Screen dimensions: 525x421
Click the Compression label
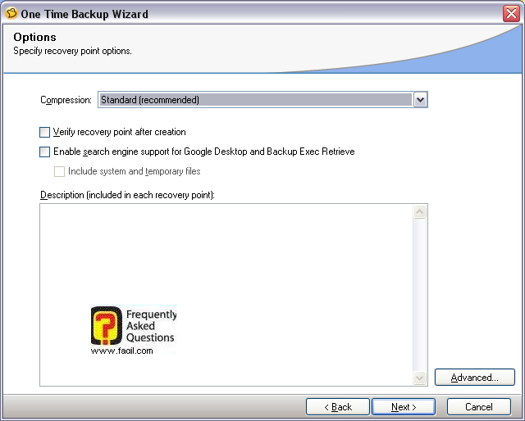(x=66, y=100)
